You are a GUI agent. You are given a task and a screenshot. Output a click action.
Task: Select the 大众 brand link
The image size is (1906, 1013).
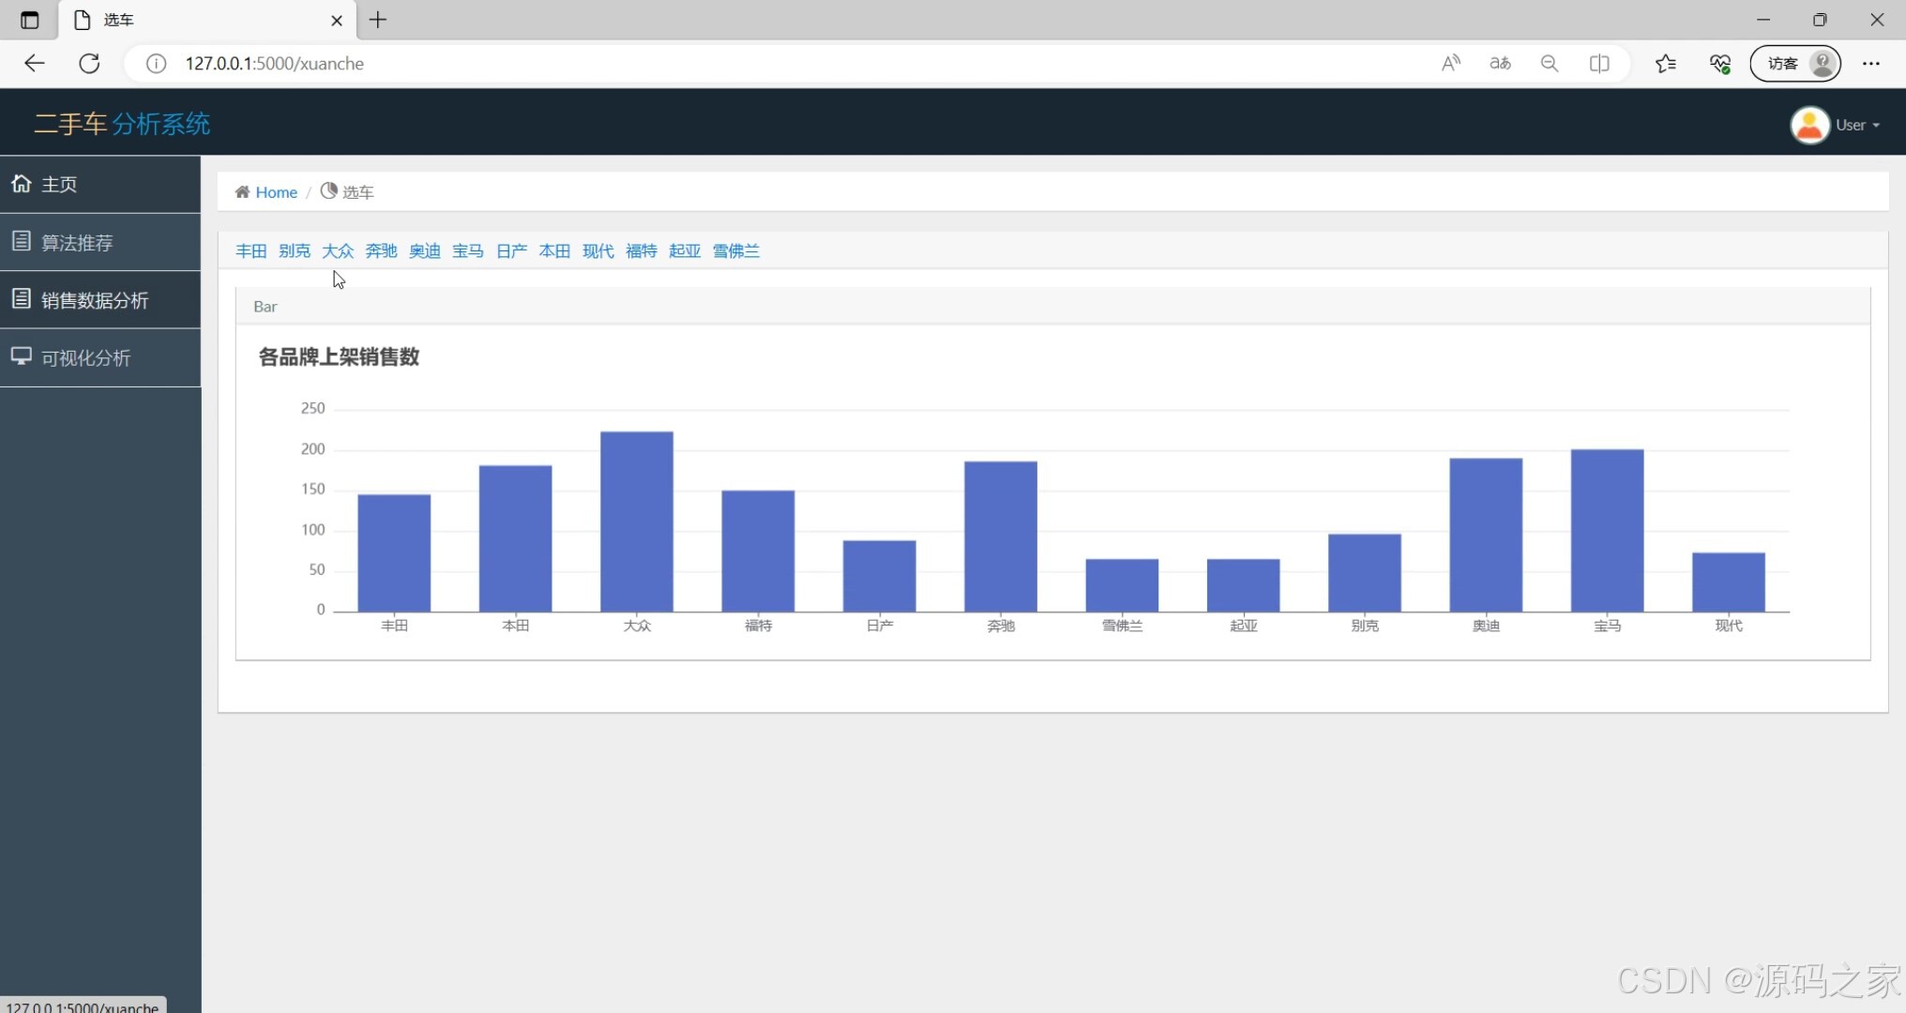(338, 250)
